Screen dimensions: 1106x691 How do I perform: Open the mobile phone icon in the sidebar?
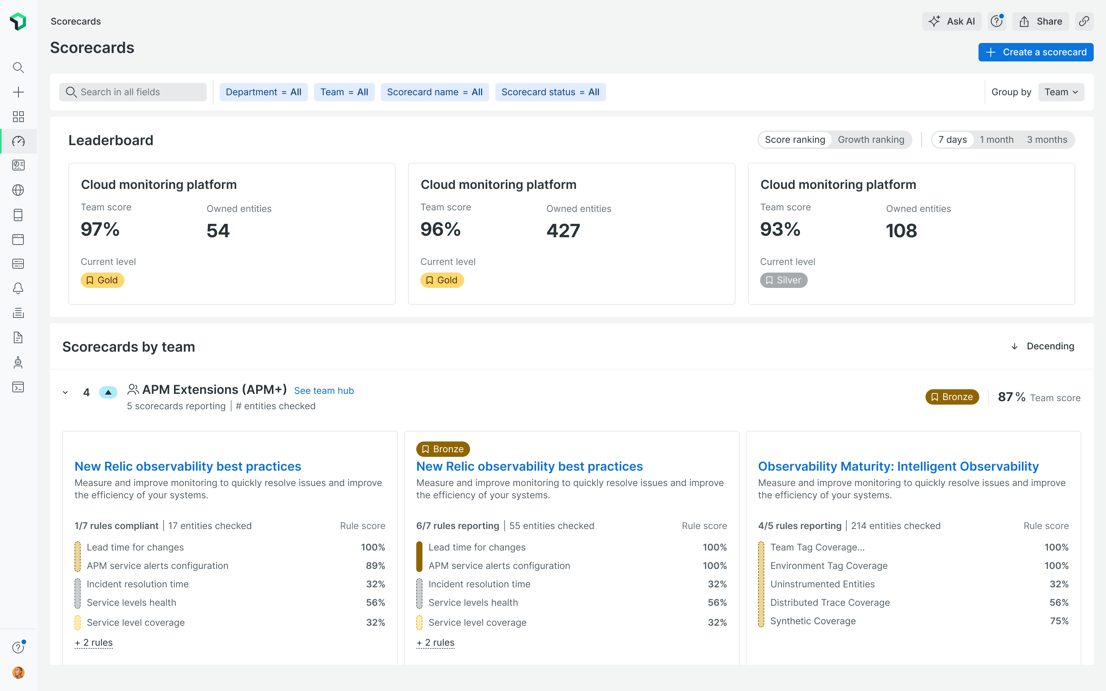click(x=18, y=215)
